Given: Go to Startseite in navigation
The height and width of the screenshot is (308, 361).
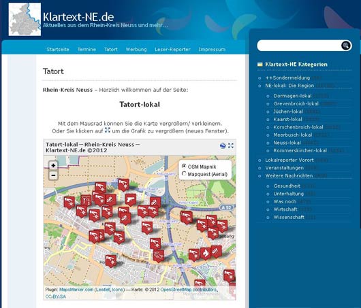Looking at the screenshot, I should click(58, 49).
